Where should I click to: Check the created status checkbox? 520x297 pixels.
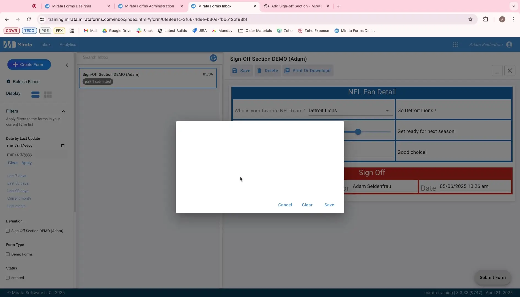tap(8, 278)
